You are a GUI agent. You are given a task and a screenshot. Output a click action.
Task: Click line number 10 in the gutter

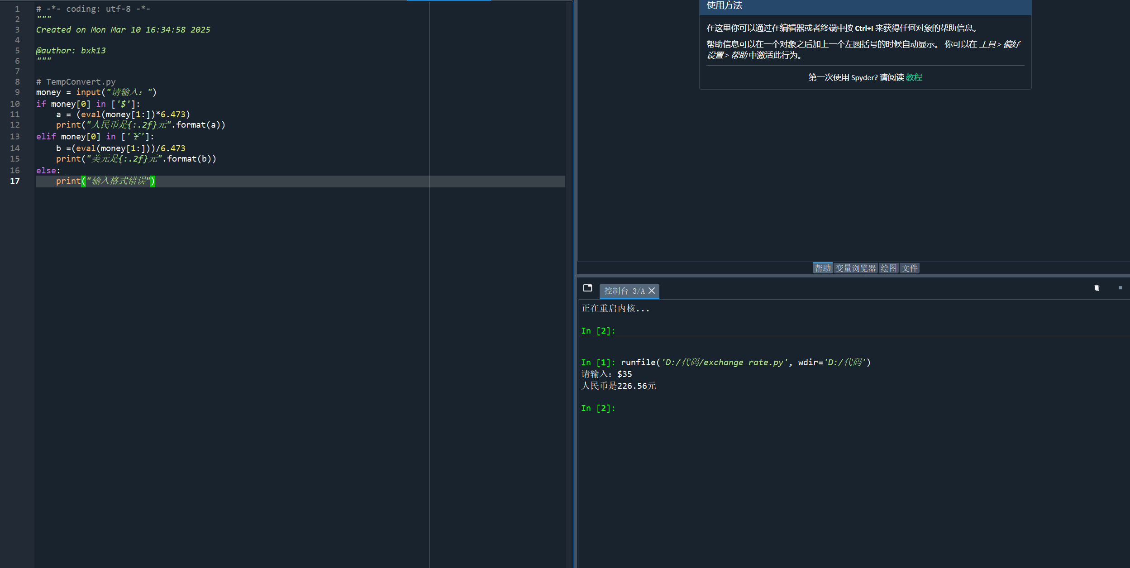(15, 104)
